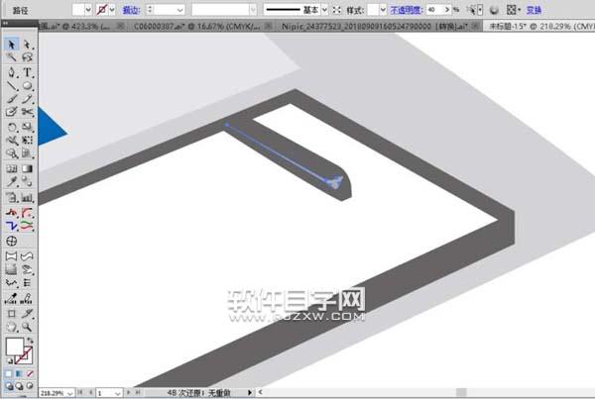Select the Zoom magnifier tool
The height and width of the screenshot is (399, 595).
click(27, 327)
